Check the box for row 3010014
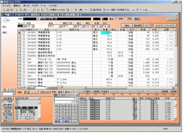This screenshot has width=183, height=133. (24, 46)
